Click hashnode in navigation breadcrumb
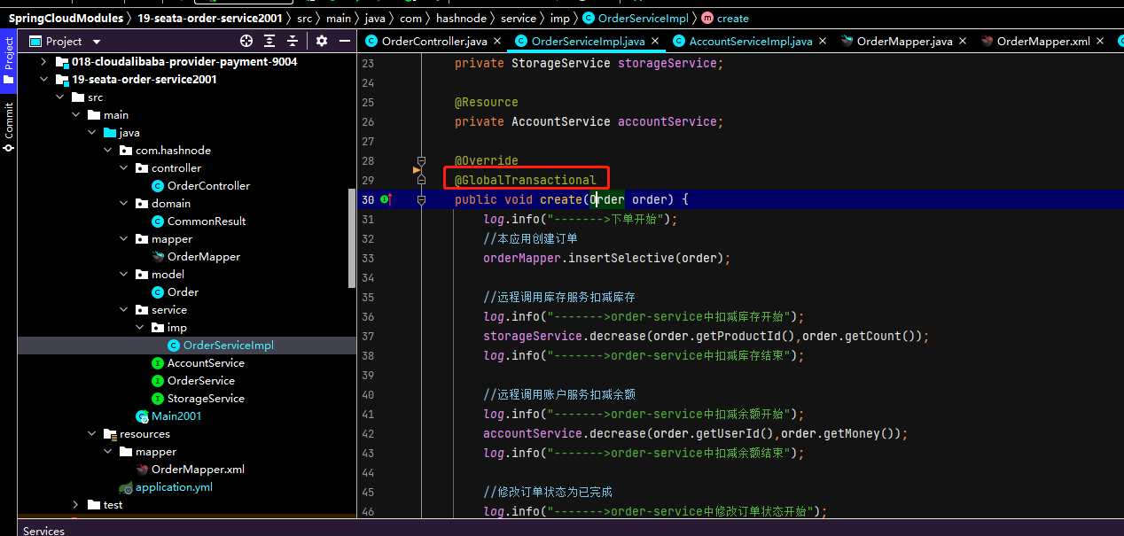 coord(459,18)
